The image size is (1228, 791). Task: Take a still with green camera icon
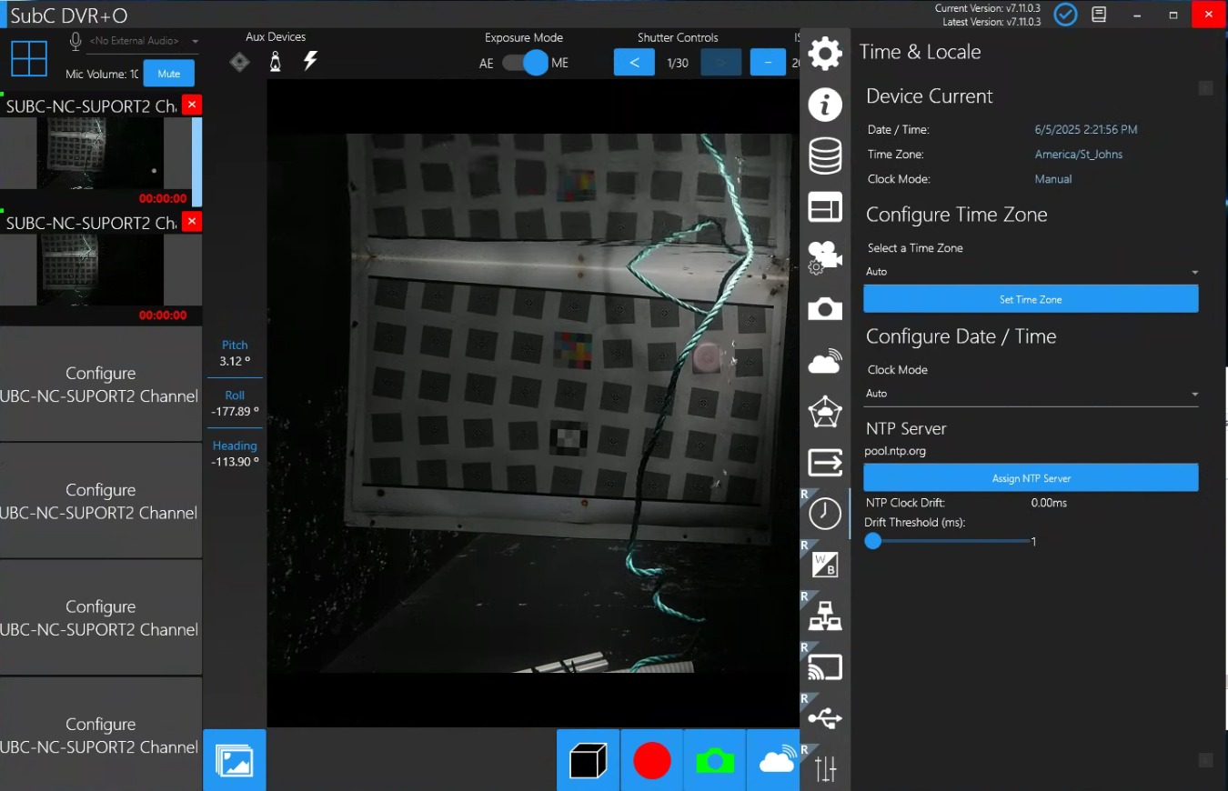pyautogui.click(x=714, y=760)
